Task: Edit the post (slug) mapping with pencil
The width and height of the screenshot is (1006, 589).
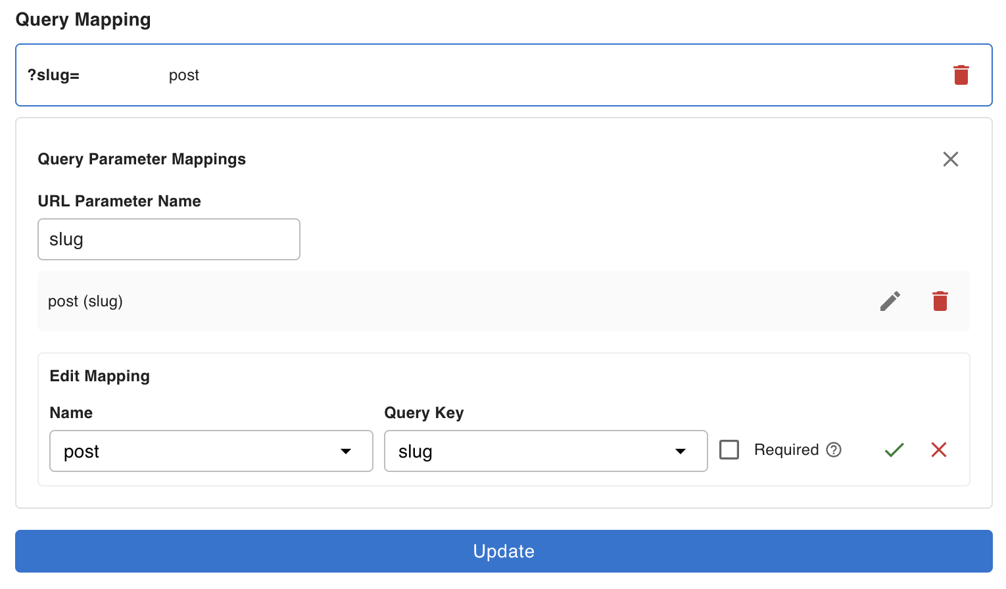Action: (890, 301)
